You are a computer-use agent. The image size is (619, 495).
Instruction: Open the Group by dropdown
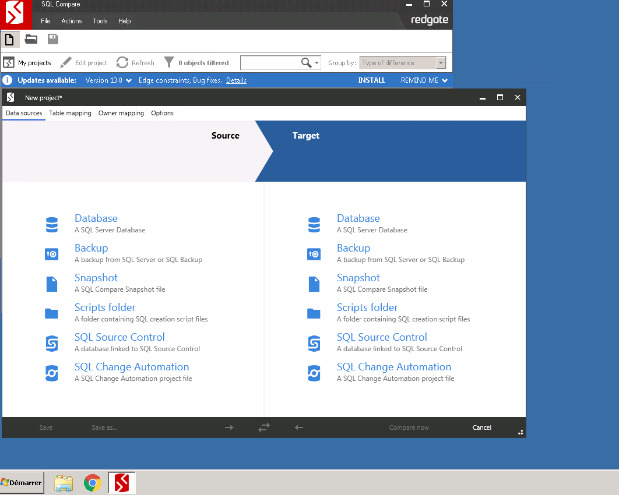click(x=403, y=63)
